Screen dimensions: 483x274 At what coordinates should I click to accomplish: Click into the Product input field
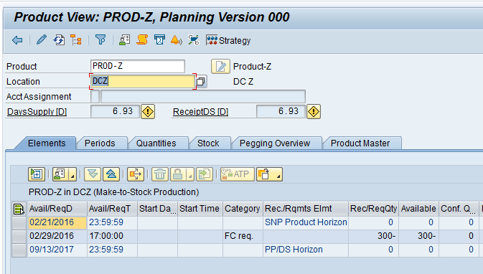click(x=138, y=66)
